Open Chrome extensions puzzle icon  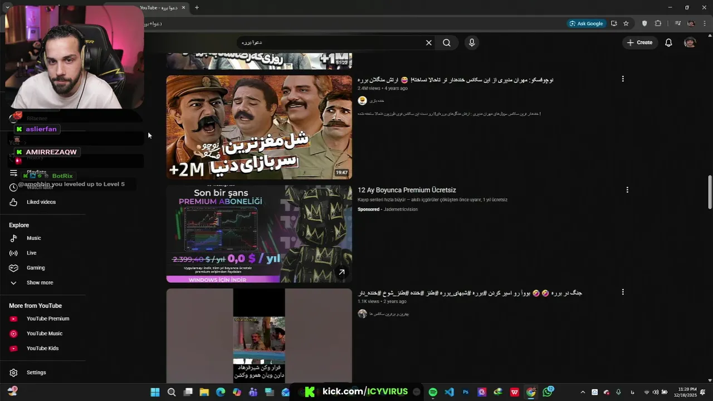pos(658,23)
